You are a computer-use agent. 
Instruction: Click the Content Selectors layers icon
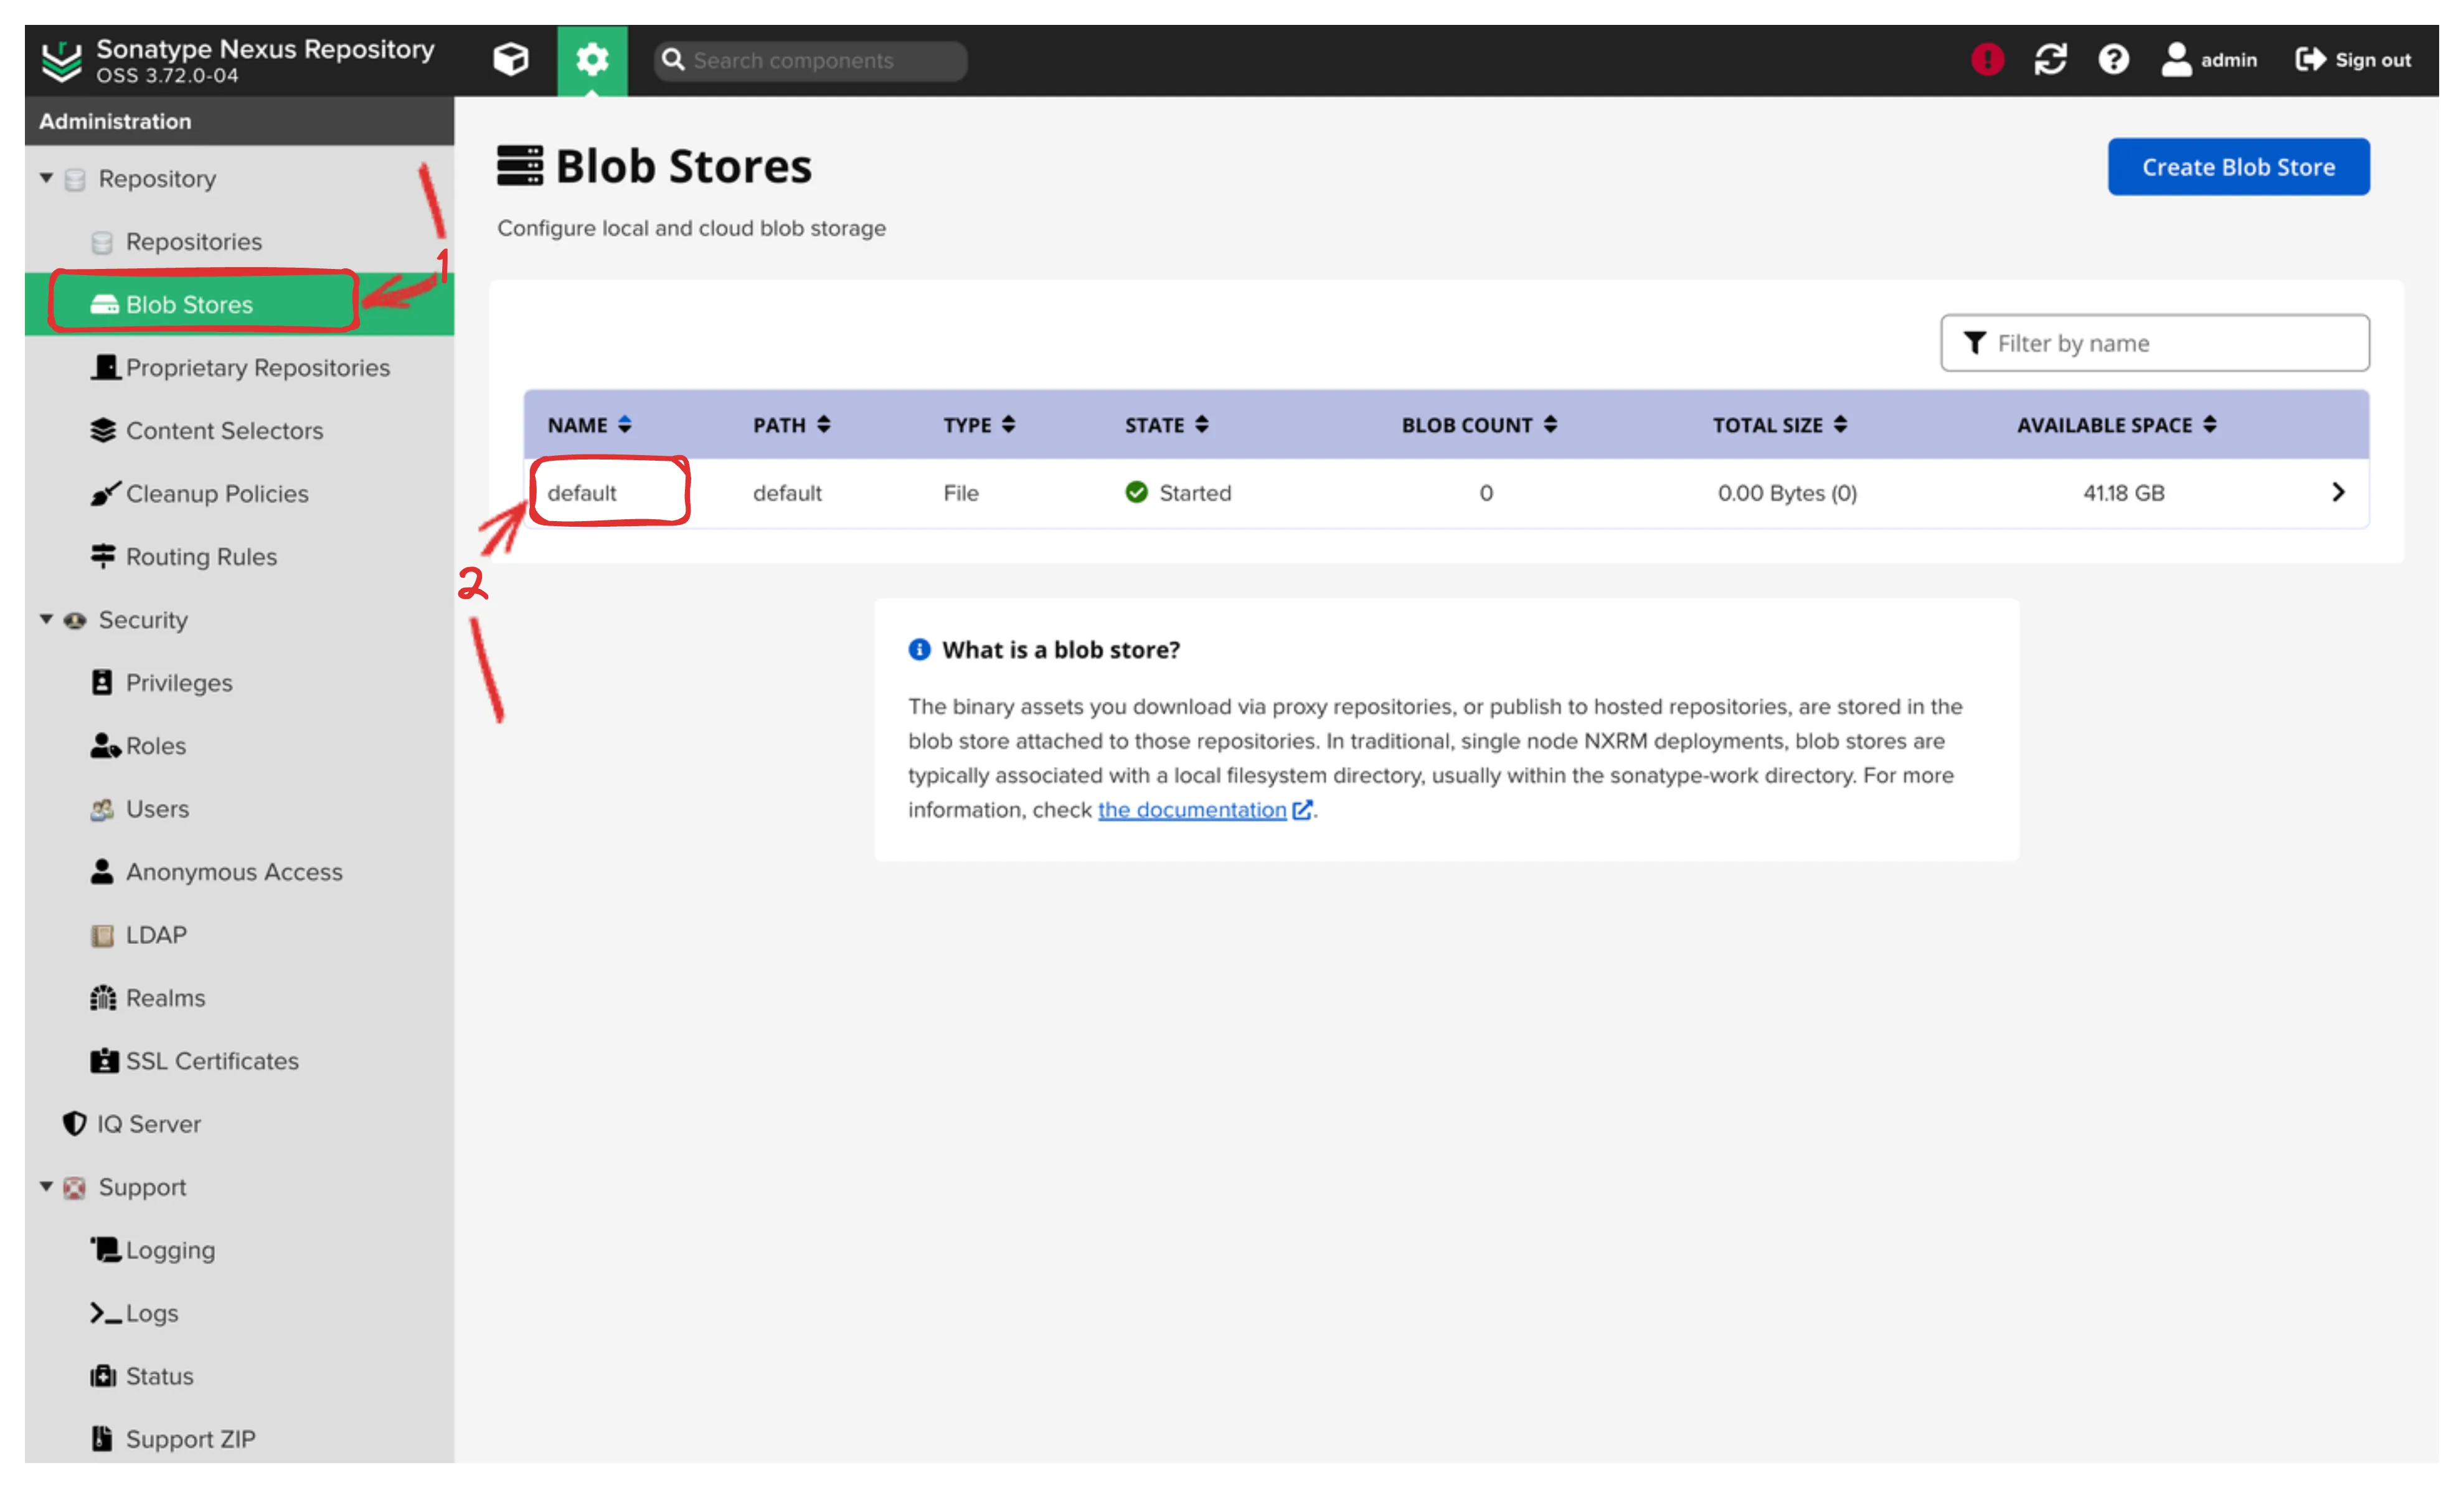click(103, 430)
